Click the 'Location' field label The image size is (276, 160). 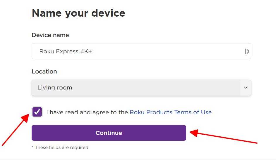click(x=44, y=71)
